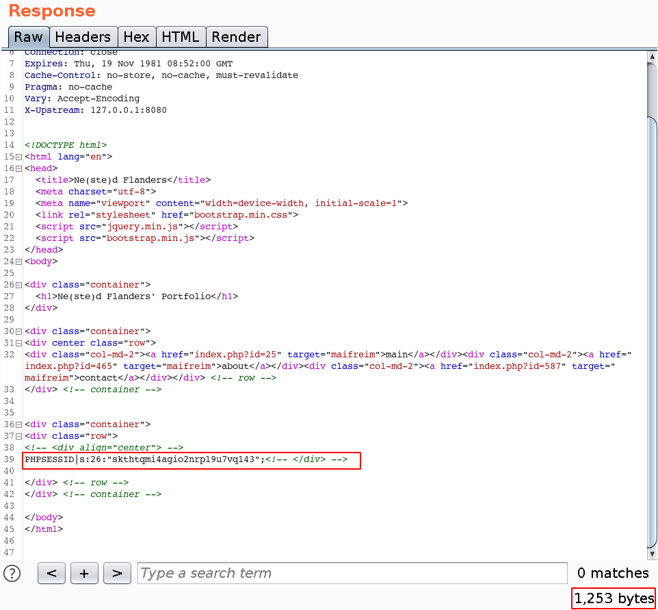The image size is (658, 610).
Task: Fold the center row div on line 31
Action: (18, 343)
